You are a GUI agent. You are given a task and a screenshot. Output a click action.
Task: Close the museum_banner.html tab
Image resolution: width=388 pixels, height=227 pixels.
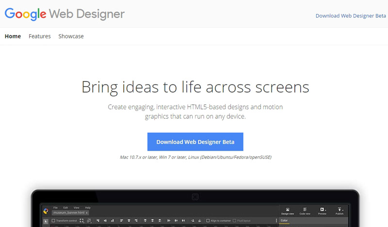[x=87, y=213]
